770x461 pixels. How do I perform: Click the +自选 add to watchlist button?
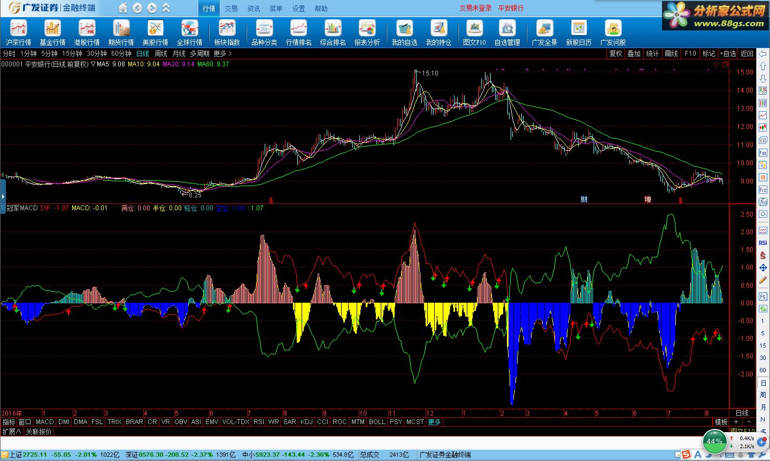(x=728, y=53)
